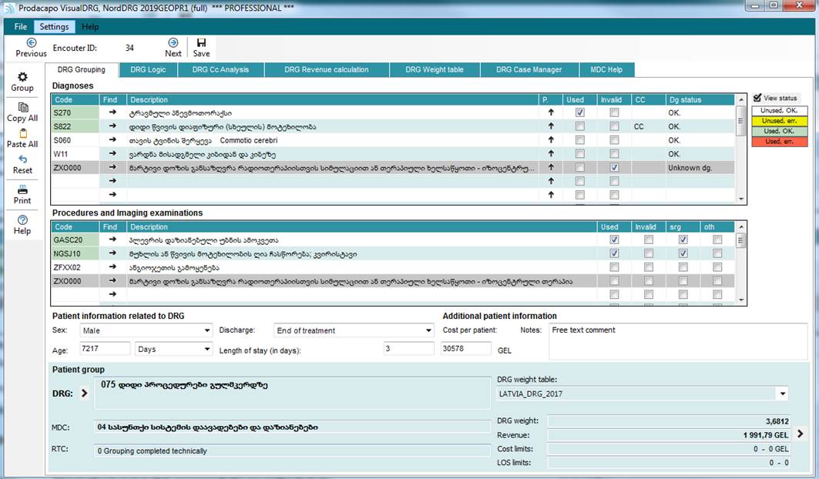
Task: Go to Next encounter arrow
Action: pyautogui.click(x=173, y=43)
